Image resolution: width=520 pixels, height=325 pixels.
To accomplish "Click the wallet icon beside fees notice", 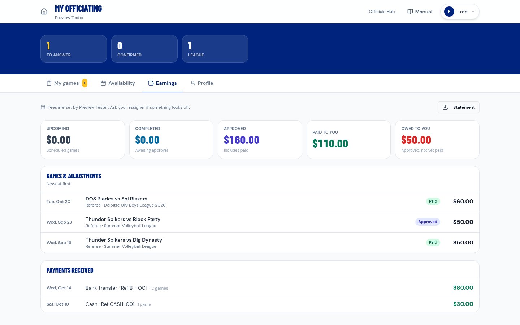I will pos(43,107).
